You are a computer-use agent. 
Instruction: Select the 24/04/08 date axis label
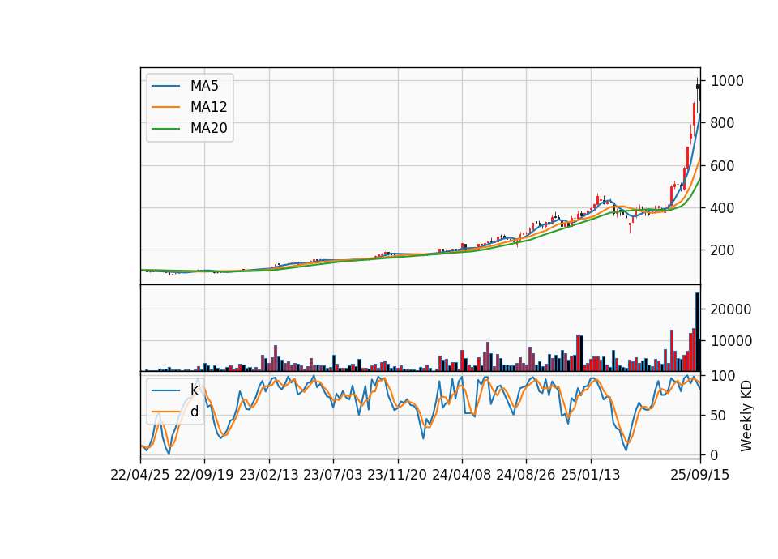pos(461,475)
